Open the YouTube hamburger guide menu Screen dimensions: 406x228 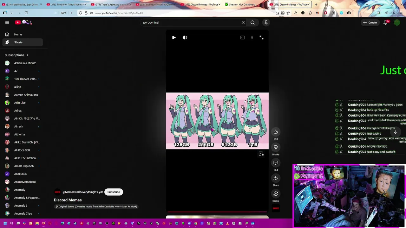click(x=7, y=22)
